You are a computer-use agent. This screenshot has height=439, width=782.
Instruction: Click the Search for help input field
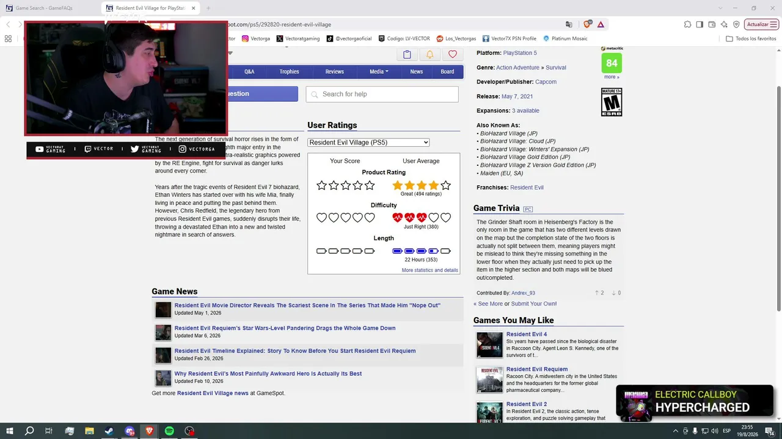point(382,94)
